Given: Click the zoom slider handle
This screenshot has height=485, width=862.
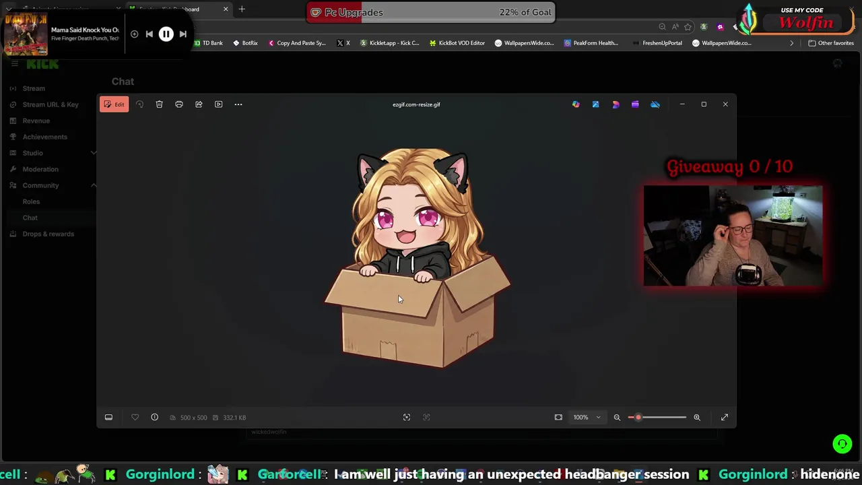Looking at the screenshot, I should coord(638,418).
